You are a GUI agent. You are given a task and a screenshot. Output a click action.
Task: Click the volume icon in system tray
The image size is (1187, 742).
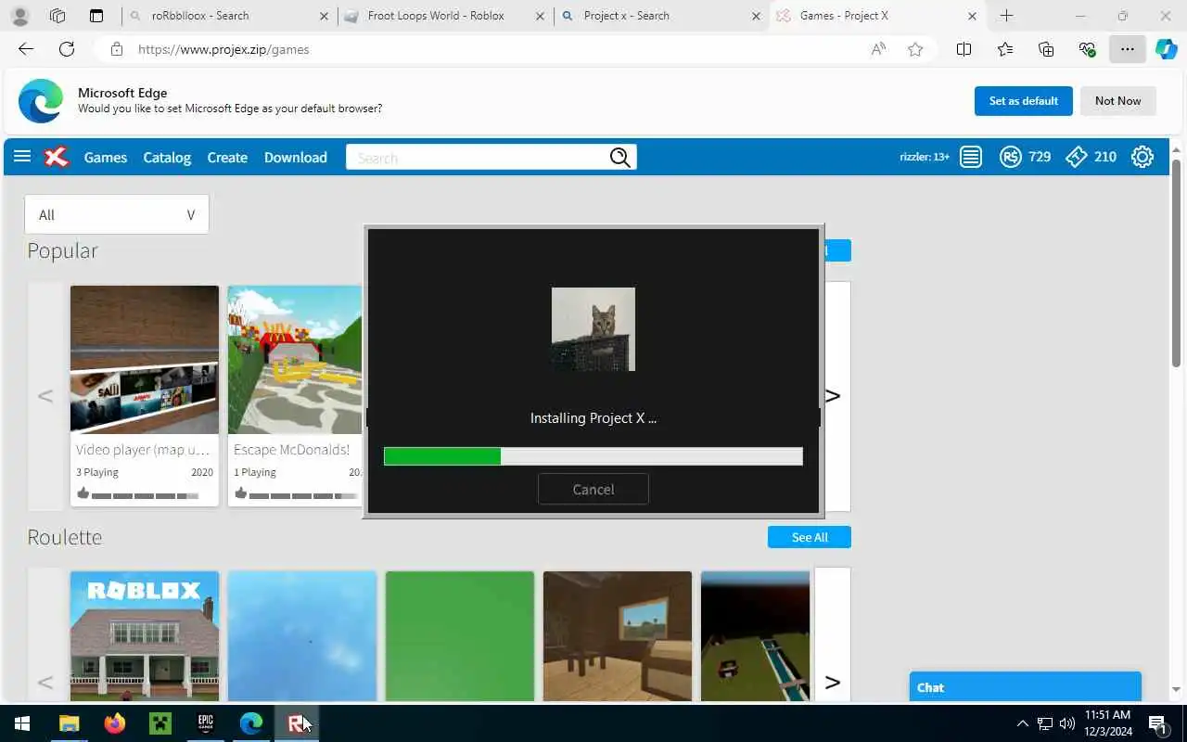(x=1066, y=723)
